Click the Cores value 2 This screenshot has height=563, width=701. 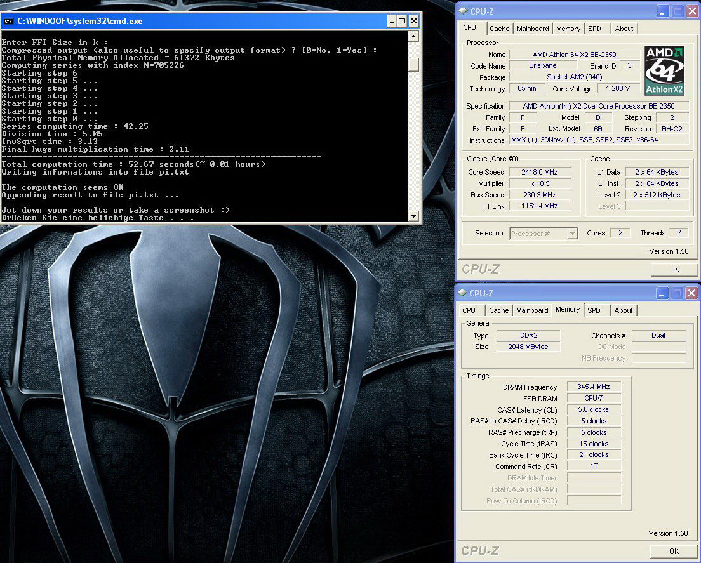[x=620, y=233]
